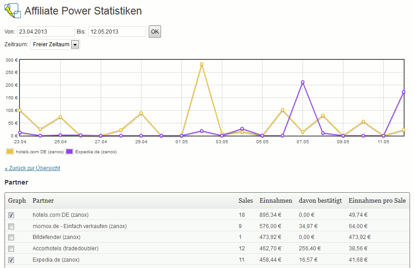Click the 64,00 € per-sale value

pos(358,226)
